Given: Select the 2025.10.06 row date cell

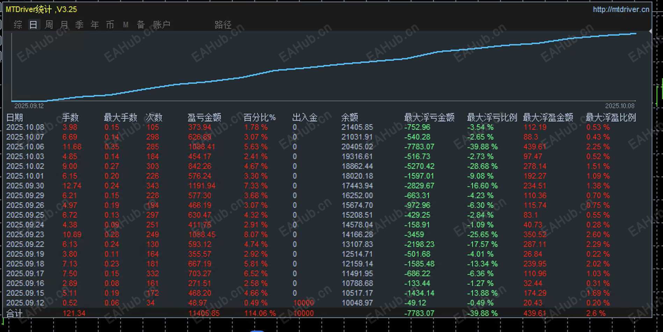Looking at the screenshot, I should (x=25, y=147).
